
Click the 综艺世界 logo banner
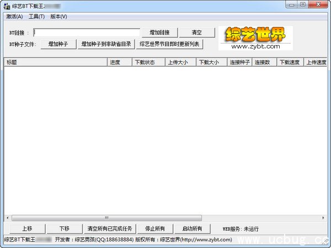pyautogui.click(x=255, y=38)
